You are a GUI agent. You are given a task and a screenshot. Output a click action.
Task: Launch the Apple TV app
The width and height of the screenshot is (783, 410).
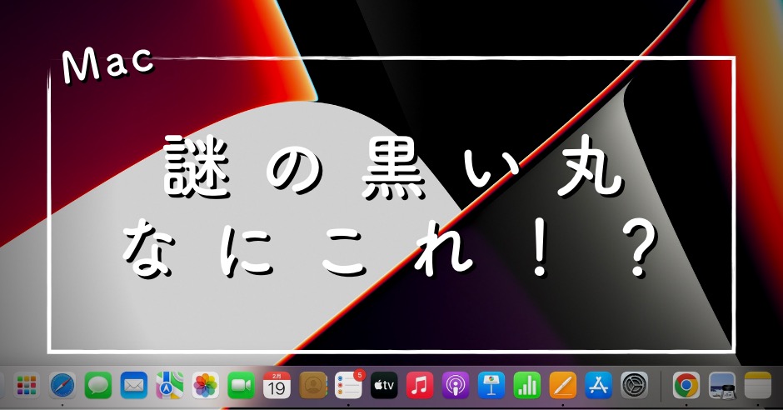click(x=384, y=385)
